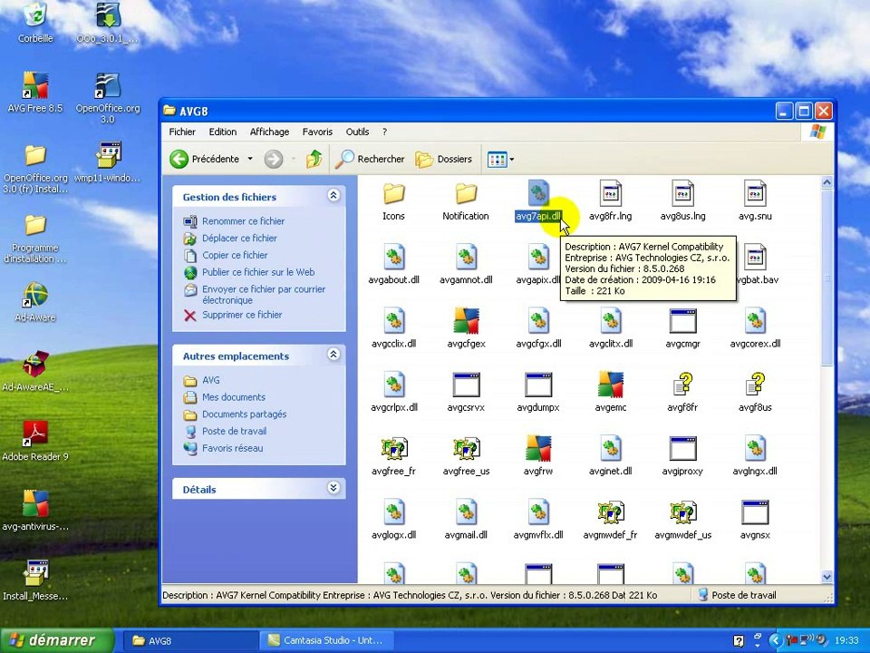Viewport: 870px width, 653px height.
Task: Expand the Détails panel
Action: [333, 488]
